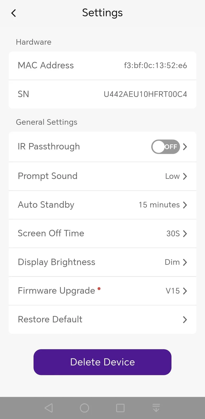Expand IR Passthrough chevron arrow

pos(185,147)
